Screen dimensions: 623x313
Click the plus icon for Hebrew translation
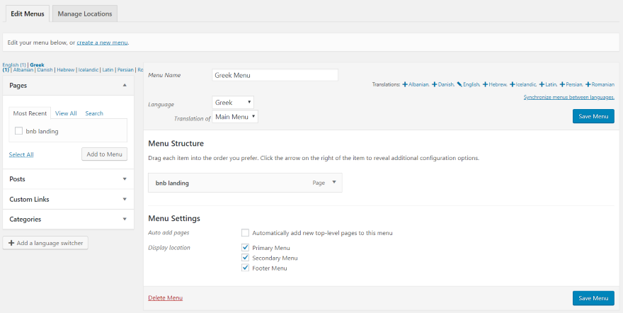coord(485,84)
